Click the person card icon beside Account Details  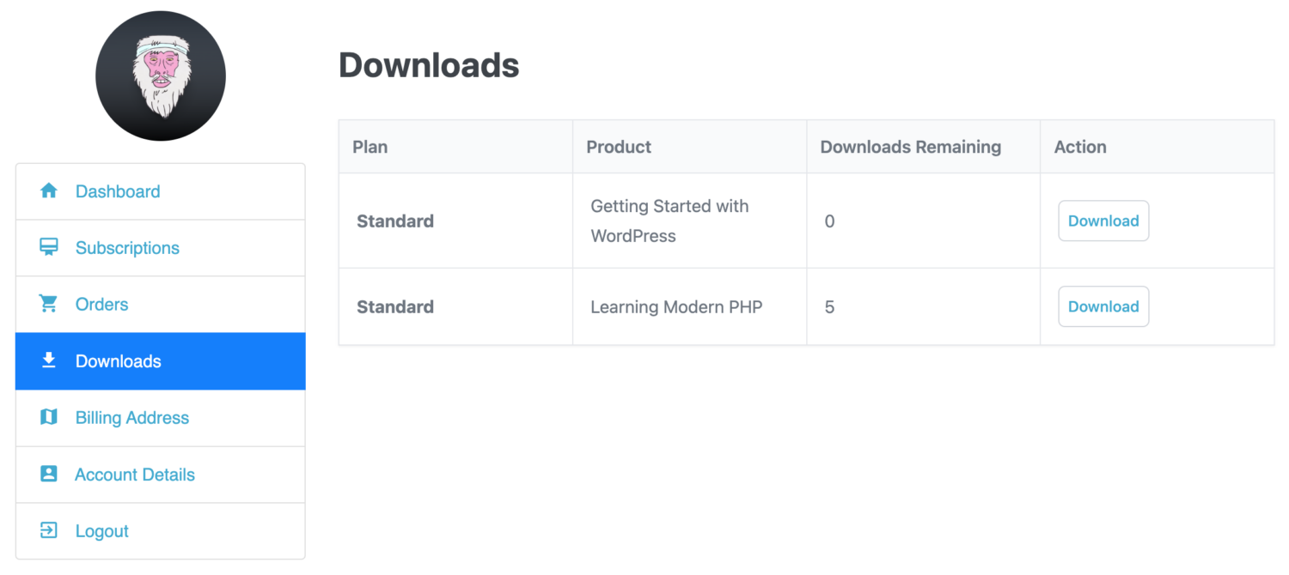pos(49,474)
